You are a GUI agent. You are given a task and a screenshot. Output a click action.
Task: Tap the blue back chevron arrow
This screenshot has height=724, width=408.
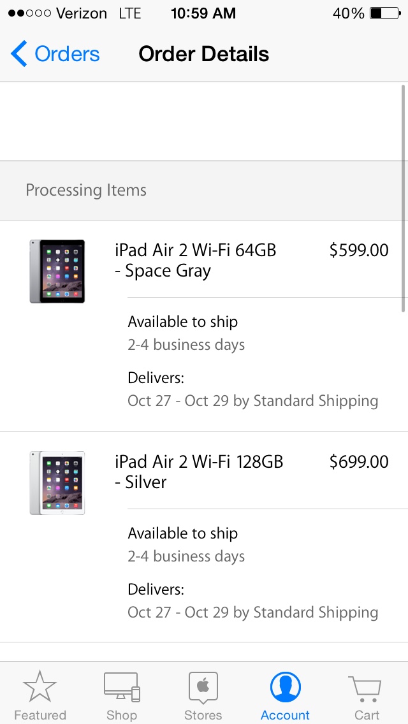(x=19, y=54)
